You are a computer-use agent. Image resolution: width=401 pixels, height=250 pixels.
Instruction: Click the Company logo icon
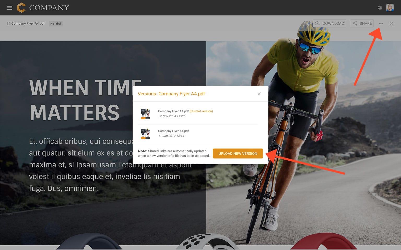pos(21,8)
